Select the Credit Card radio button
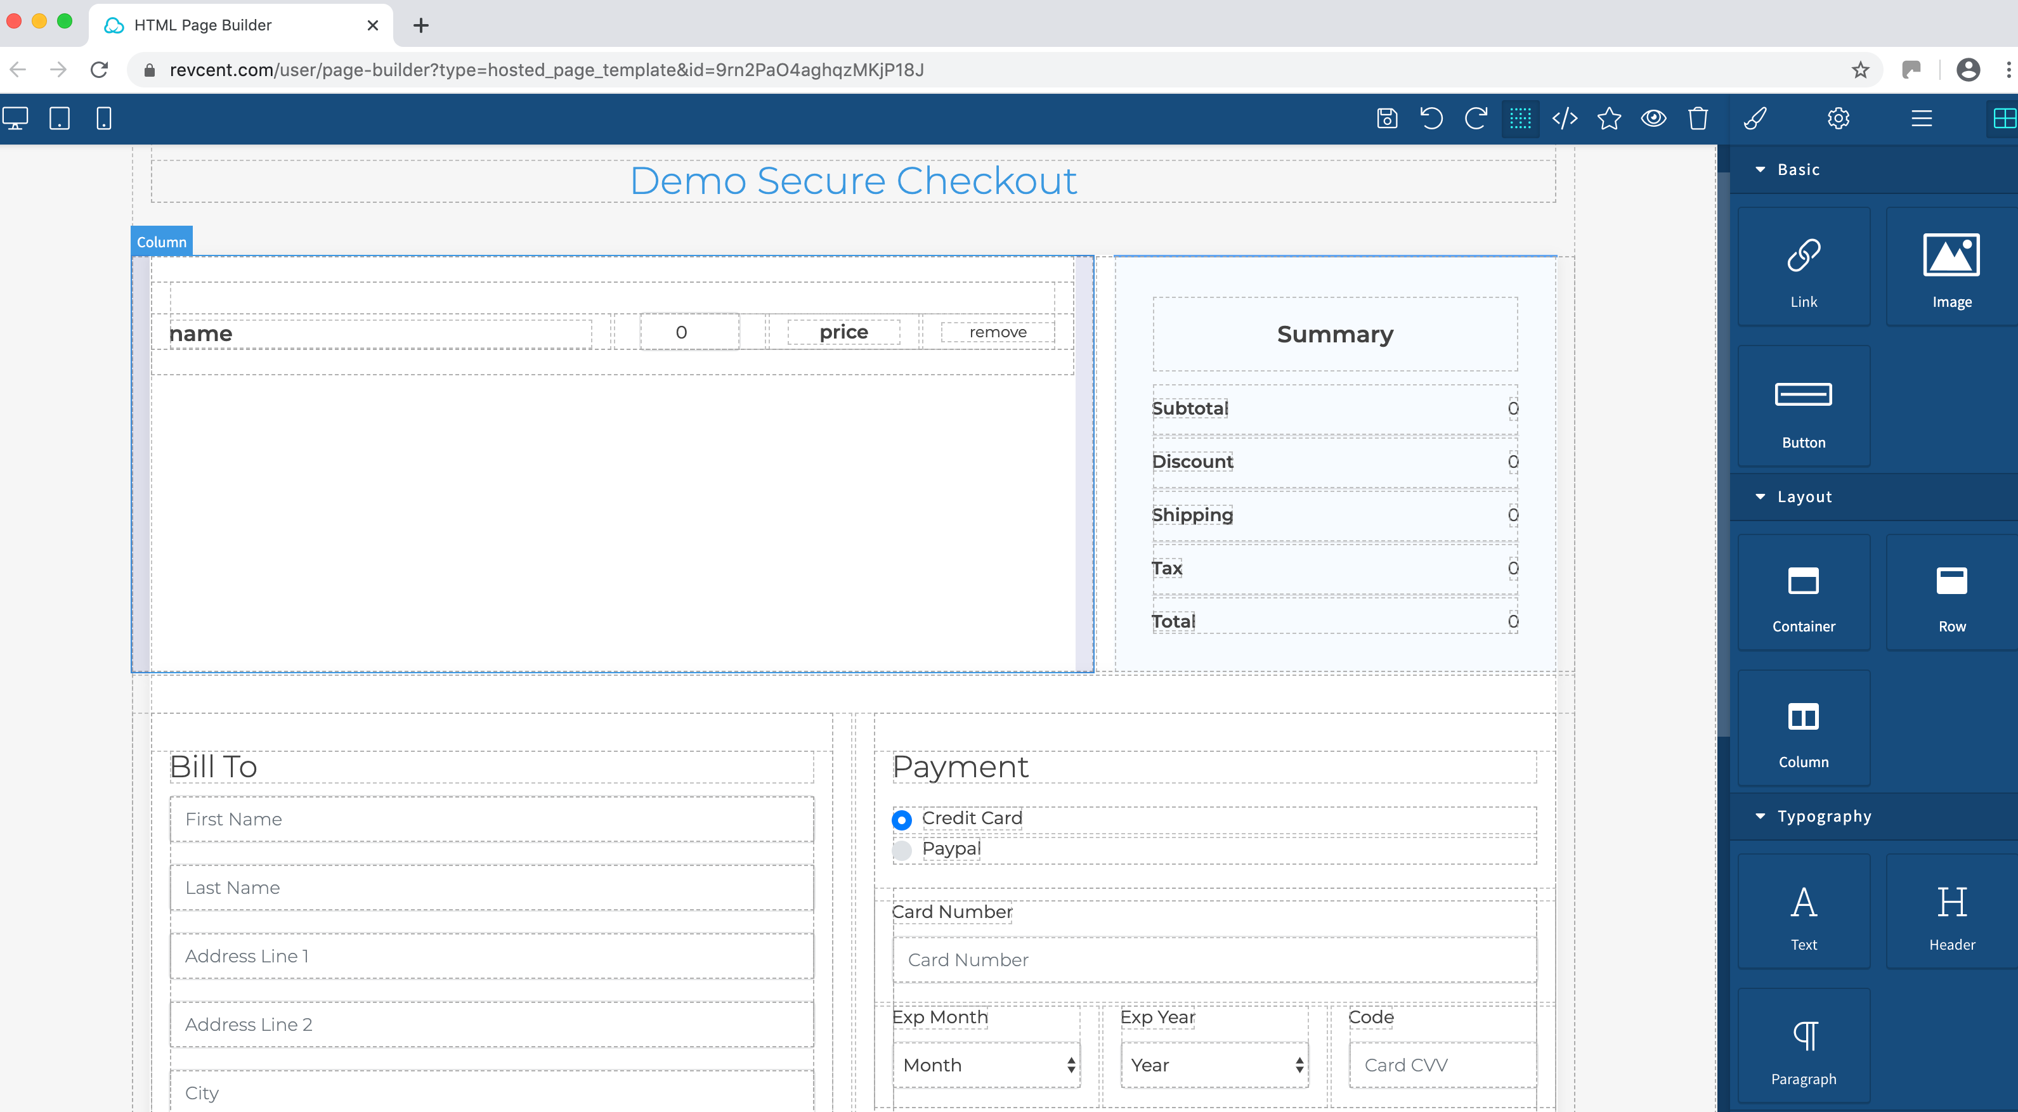The width and height of the screenshot is (2018, 1112). point(902,820)
